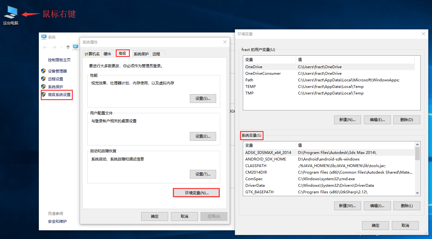Click 删除(D) for user variables
Viewport: 432px width, 239px height.
tap(407, 120)
